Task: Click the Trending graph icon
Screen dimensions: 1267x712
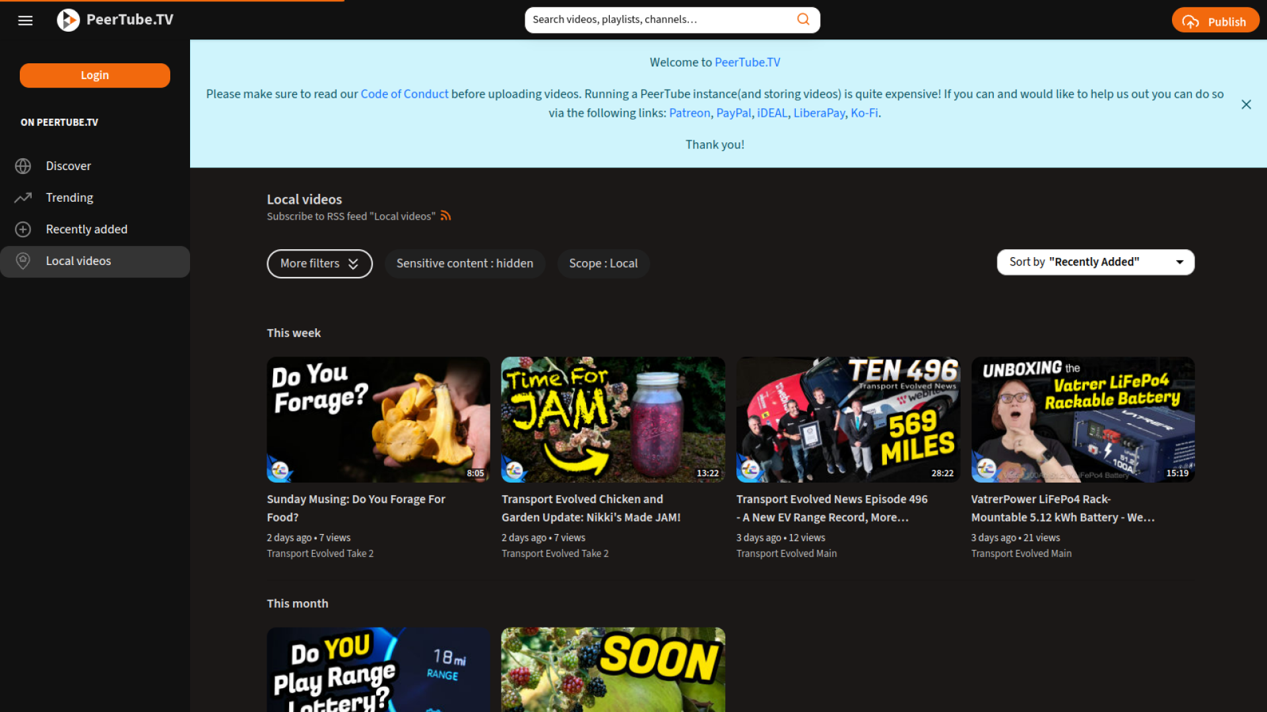Action: coord(23,197)
